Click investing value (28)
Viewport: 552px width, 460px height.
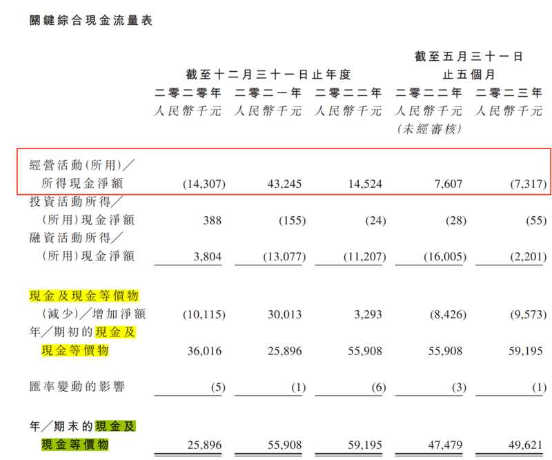[x=456, y=220]
